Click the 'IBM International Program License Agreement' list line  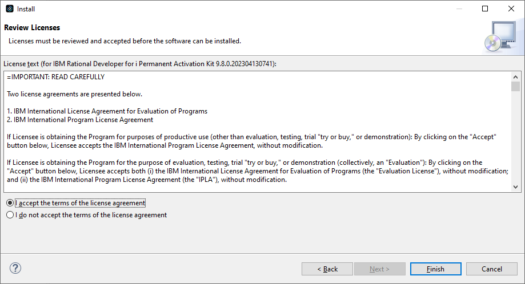(79, 120)
